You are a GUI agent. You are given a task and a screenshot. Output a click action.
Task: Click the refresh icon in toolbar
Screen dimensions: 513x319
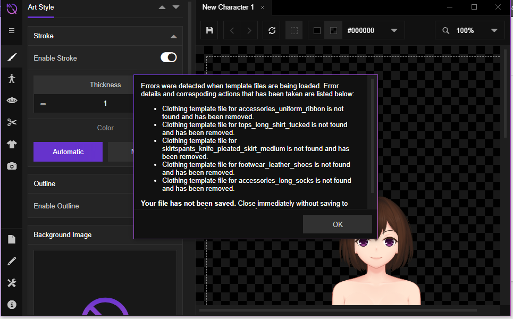(x=272, y=30)
